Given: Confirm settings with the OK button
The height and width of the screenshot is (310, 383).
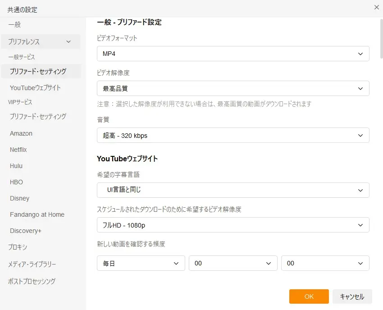Looking at the screenshot, I should [x=309, y=296].
